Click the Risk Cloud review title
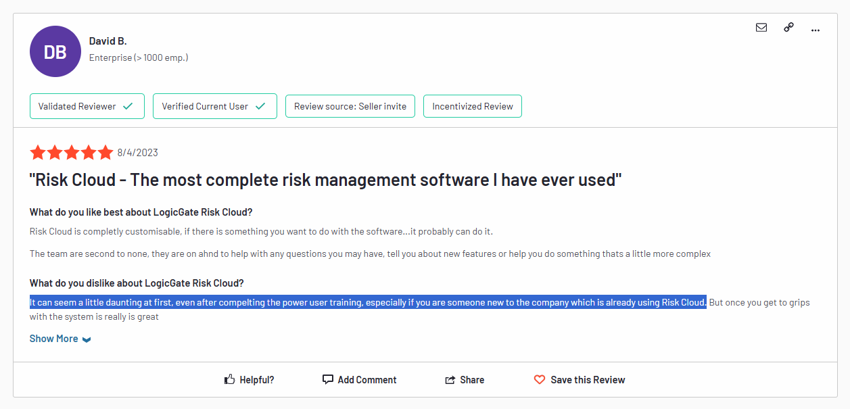The width and height of the screenshot is (850, 409). [325, 180]
